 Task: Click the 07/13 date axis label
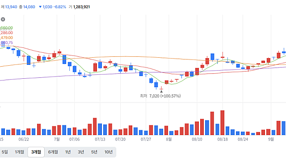[100, 139]
